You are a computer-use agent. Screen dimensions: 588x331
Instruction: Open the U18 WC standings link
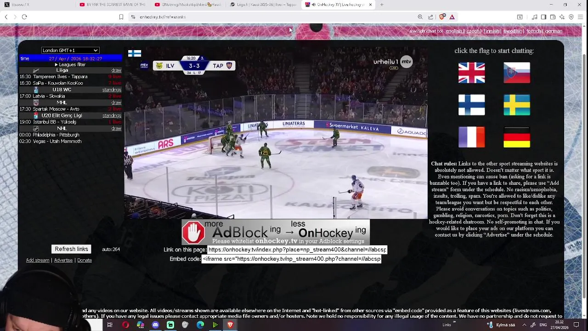[x=112, y=90]
